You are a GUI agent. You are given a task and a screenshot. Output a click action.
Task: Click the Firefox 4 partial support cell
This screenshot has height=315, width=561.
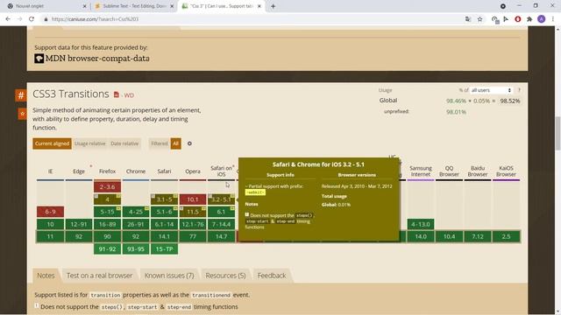click(x=107, y=199)
